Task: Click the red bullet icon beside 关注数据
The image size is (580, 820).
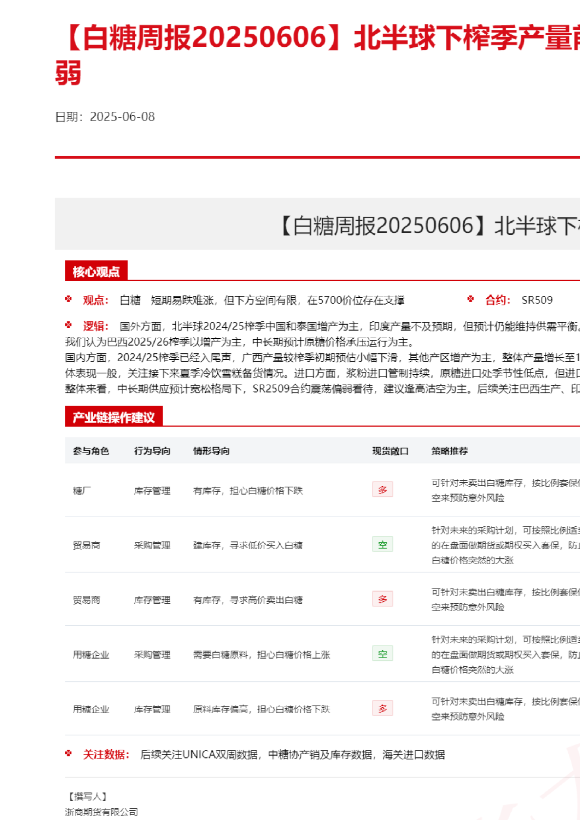Action: (68, 754)
